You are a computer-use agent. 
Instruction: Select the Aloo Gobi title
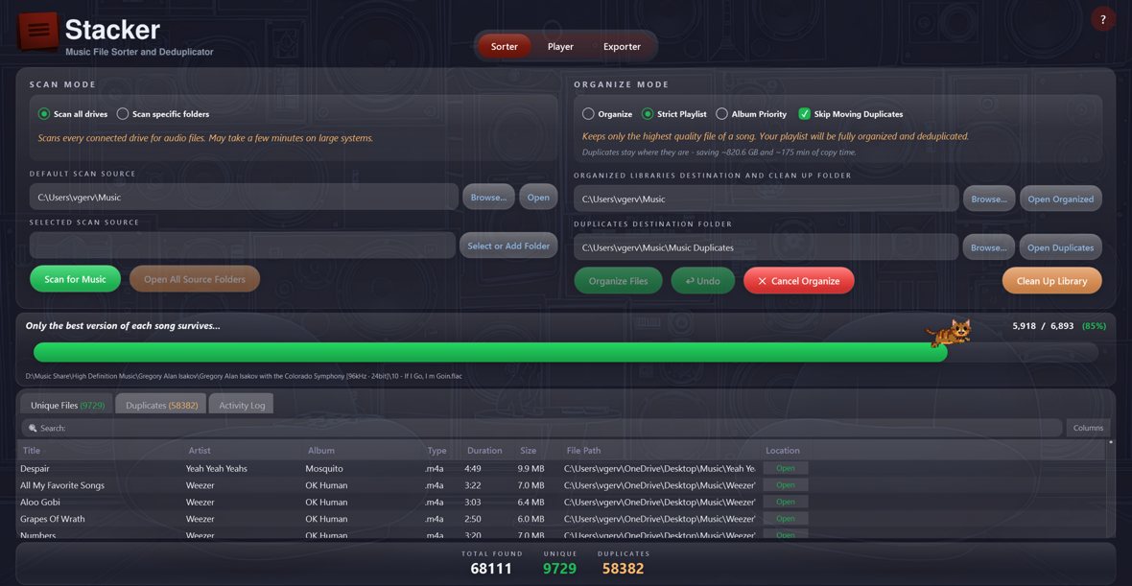pyautogui.click(x=39, y=502)
